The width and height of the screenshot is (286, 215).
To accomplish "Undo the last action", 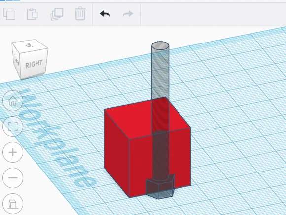I will pyautogui.click(x=105, y=14).
